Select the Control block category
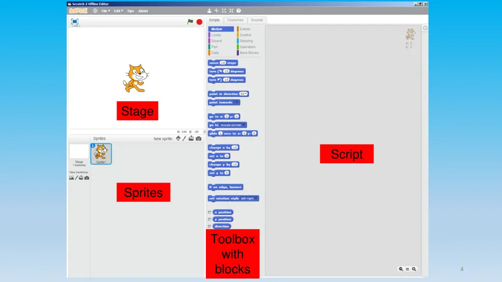The height and width of the screenshot is (282, 502). [x=249, y=35]
